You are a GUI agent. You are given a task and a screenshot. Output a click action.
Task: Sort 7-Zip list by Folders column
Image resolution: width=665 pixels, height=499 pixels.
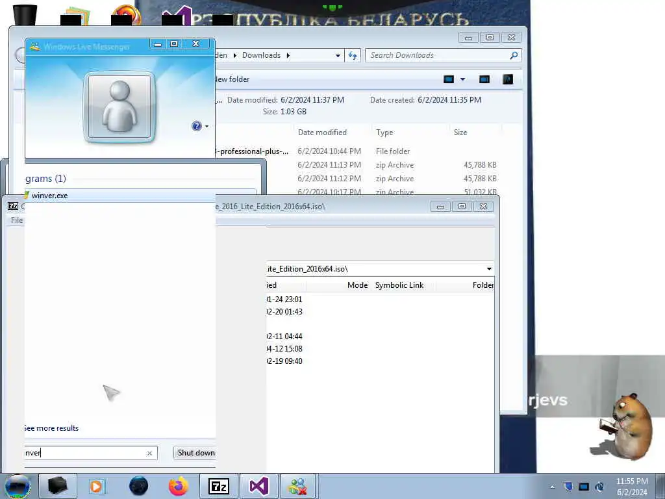coord(483,285)
